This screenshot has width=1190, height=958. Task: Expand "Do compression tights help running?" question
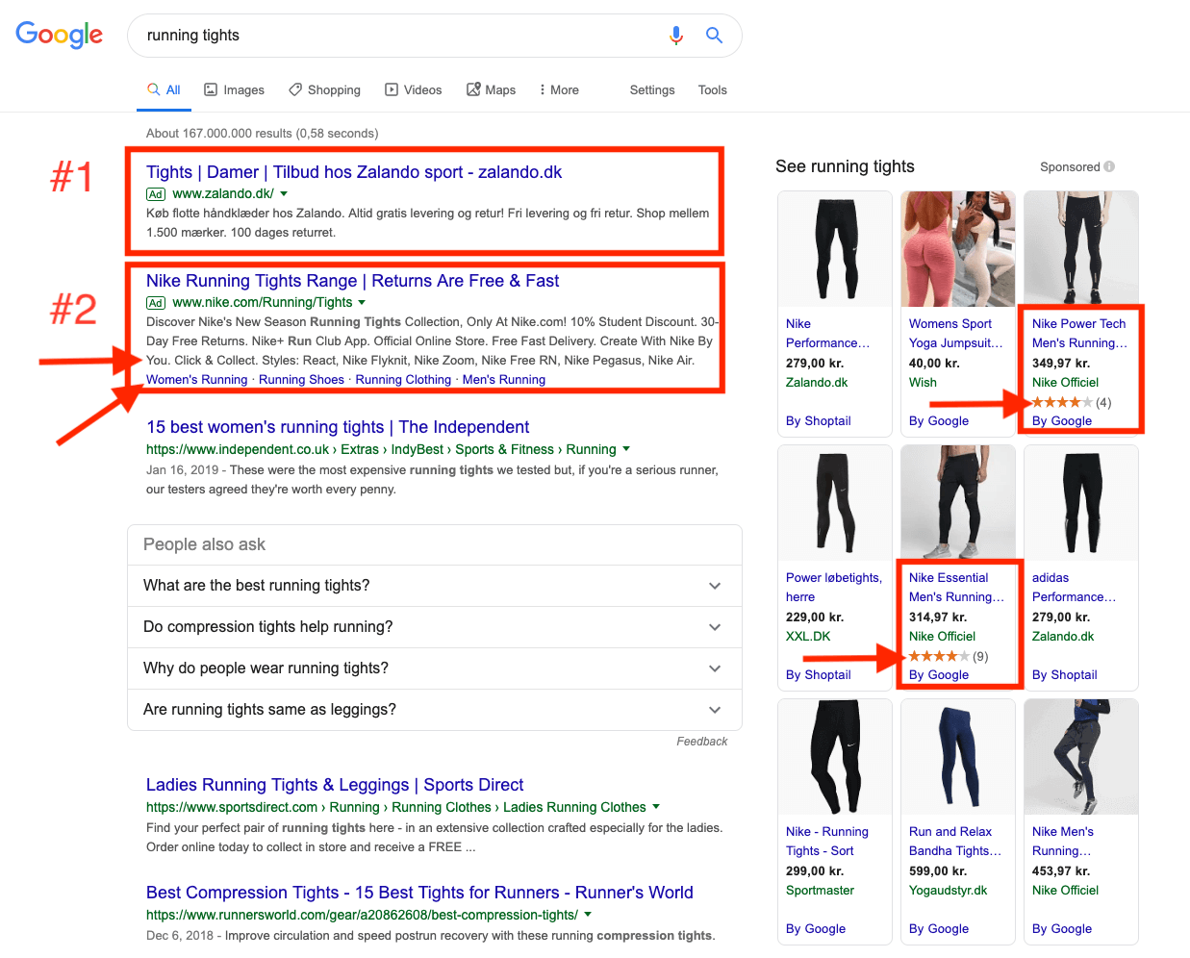(434, 627)
